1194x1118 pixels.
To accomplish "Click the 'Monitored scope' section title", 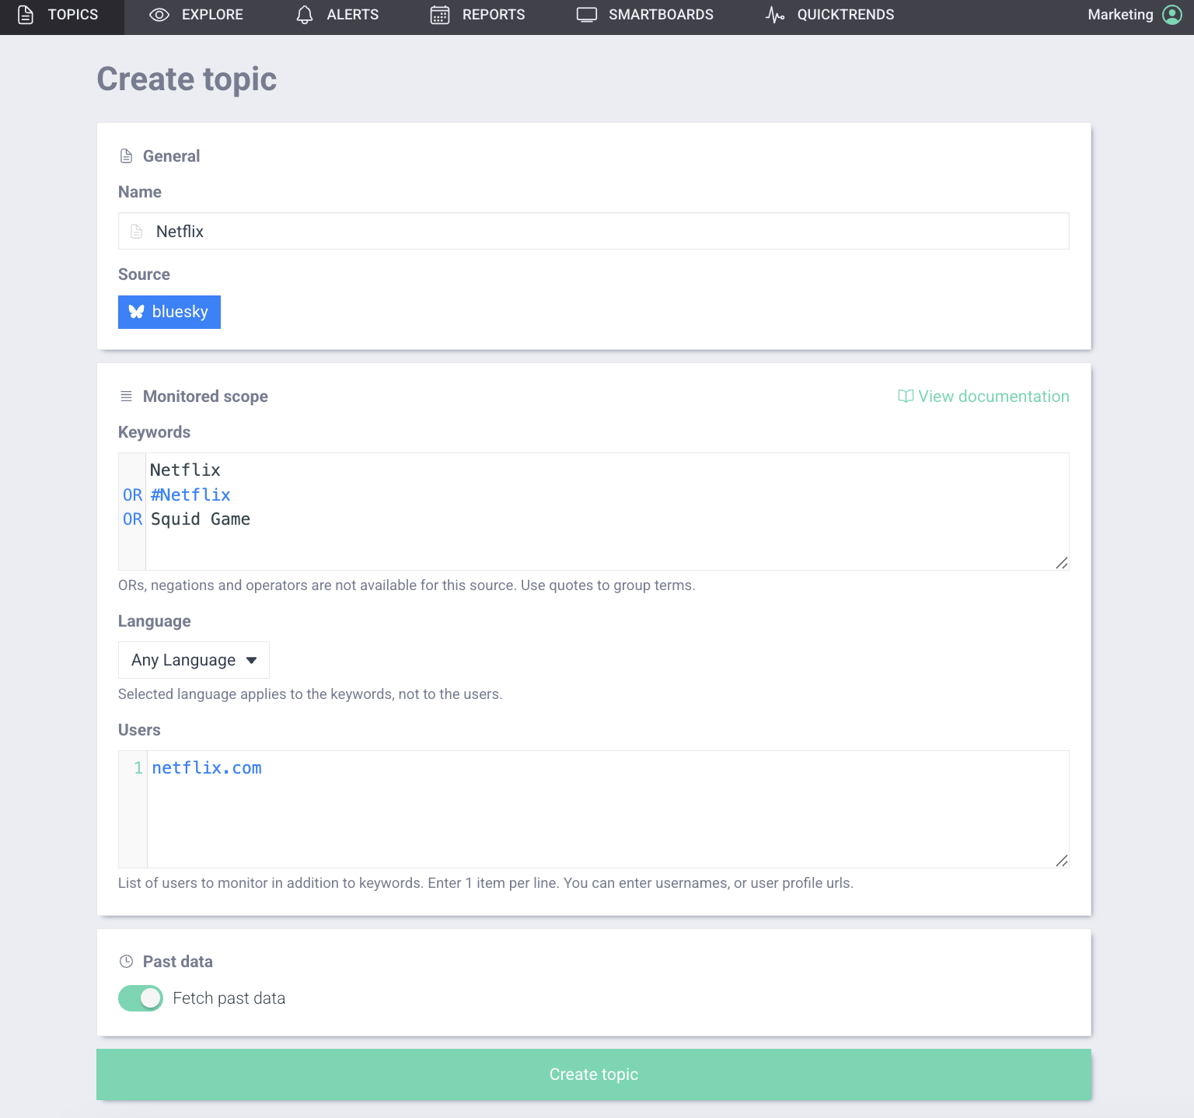I will click(205, 397).
